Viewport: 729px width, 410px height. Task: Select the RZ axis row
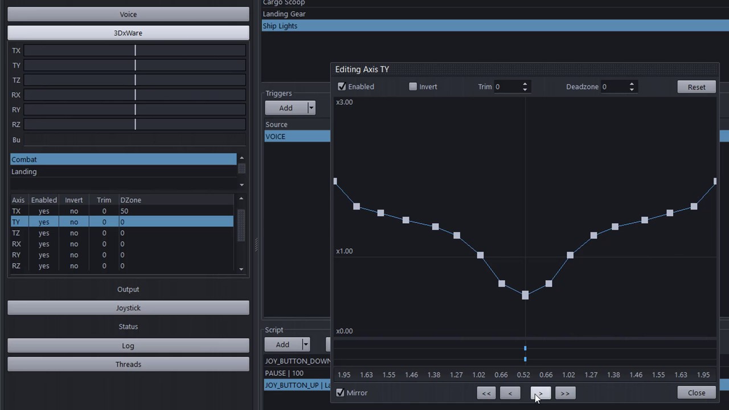[122, 266]
